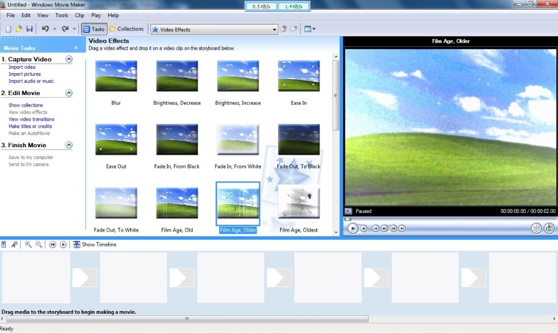This screenshot has width=558, height=333.
Task: Switch view with Show Timeline
Action: coord(95,244)
